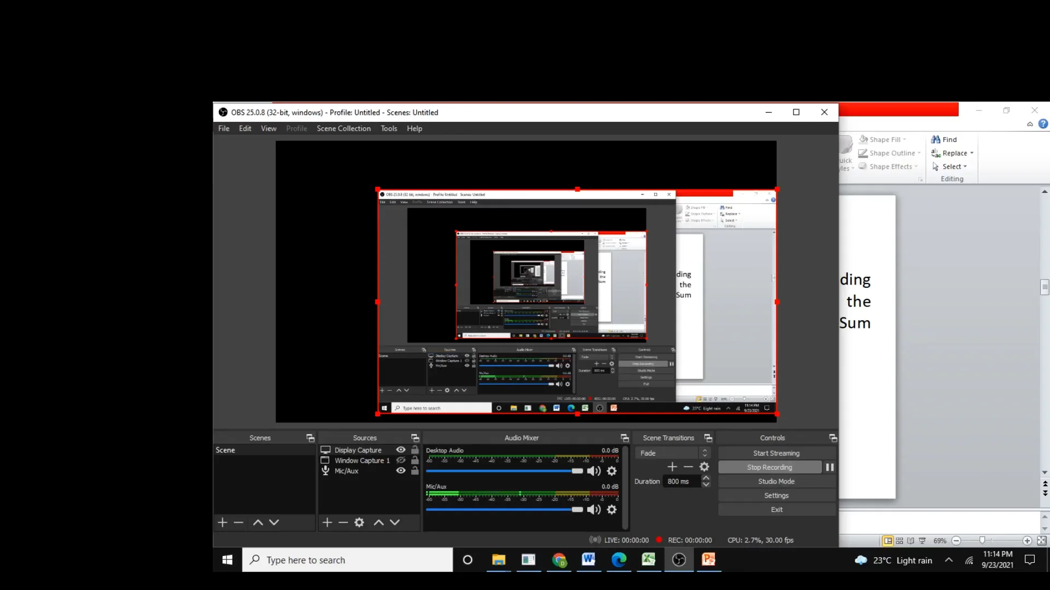Move source up in Sources panel
1050x590 pixels.
click(x=378, y=523)
